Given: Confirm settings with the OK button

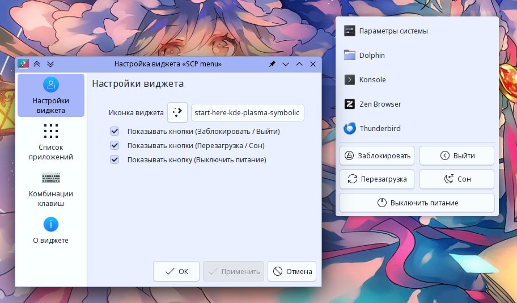Looking at the screenshot, I should (176, 271).
